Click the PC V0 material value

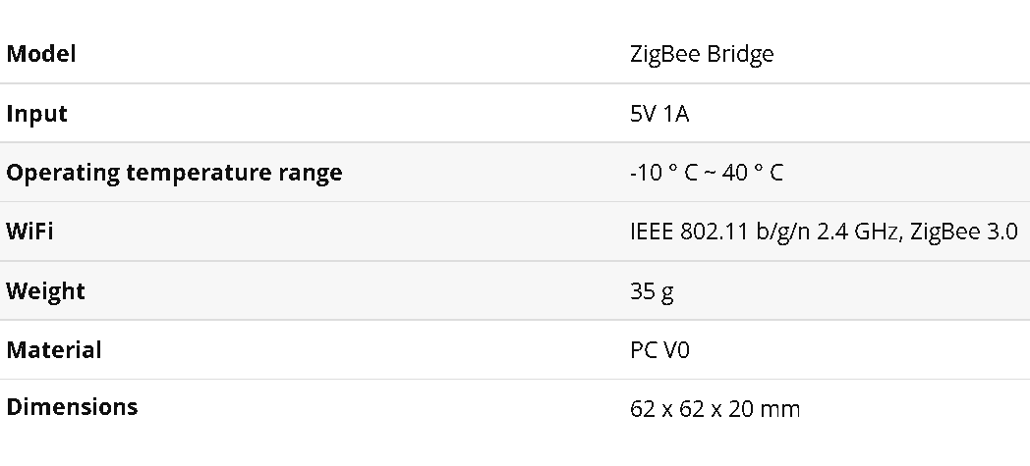pyautogui.click(x=659, y=350)
